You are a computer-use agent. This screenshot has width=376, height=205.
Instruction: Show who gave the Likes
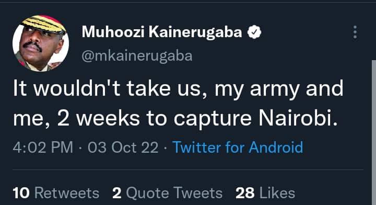tap(265, 193)
